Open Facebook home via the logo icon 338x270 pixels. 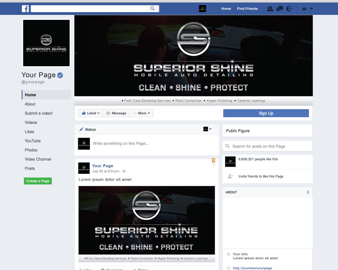pos(25,8)
